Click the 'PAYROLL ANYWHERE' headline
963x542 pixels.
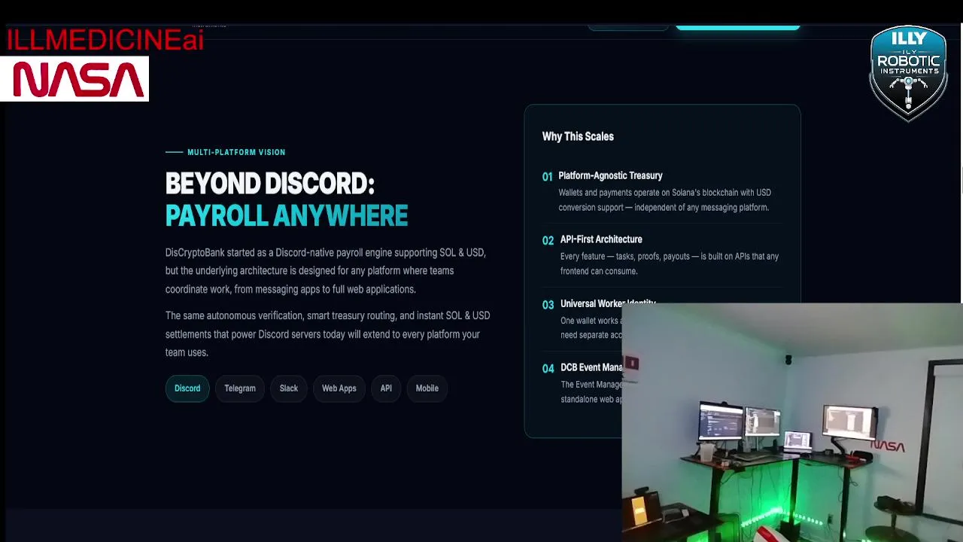click(x=287, y=216)
